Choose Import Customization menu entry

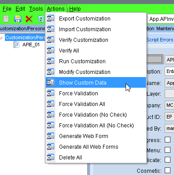[96, 29]
